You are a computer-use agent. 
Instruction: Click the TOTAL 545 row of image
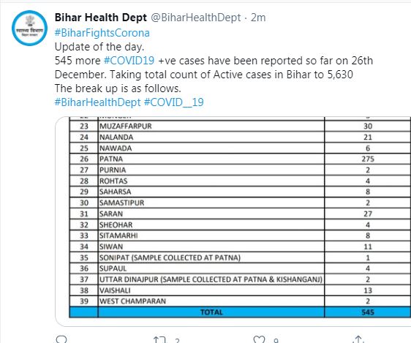point(240,312)
